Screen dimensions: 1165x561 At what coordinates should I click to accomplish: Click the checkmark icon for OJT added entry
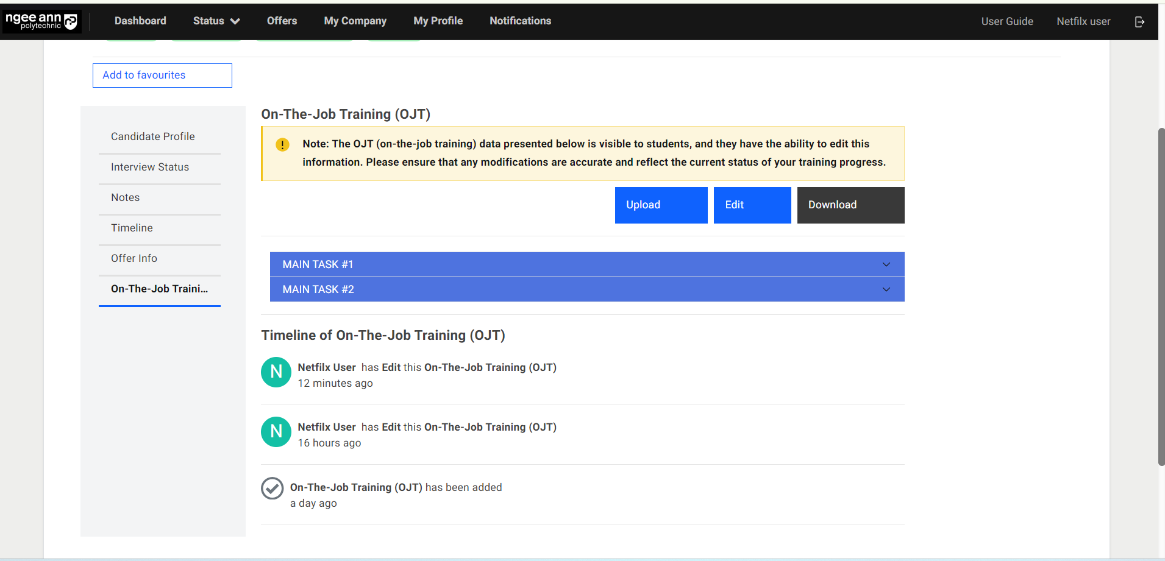(273, 489)
